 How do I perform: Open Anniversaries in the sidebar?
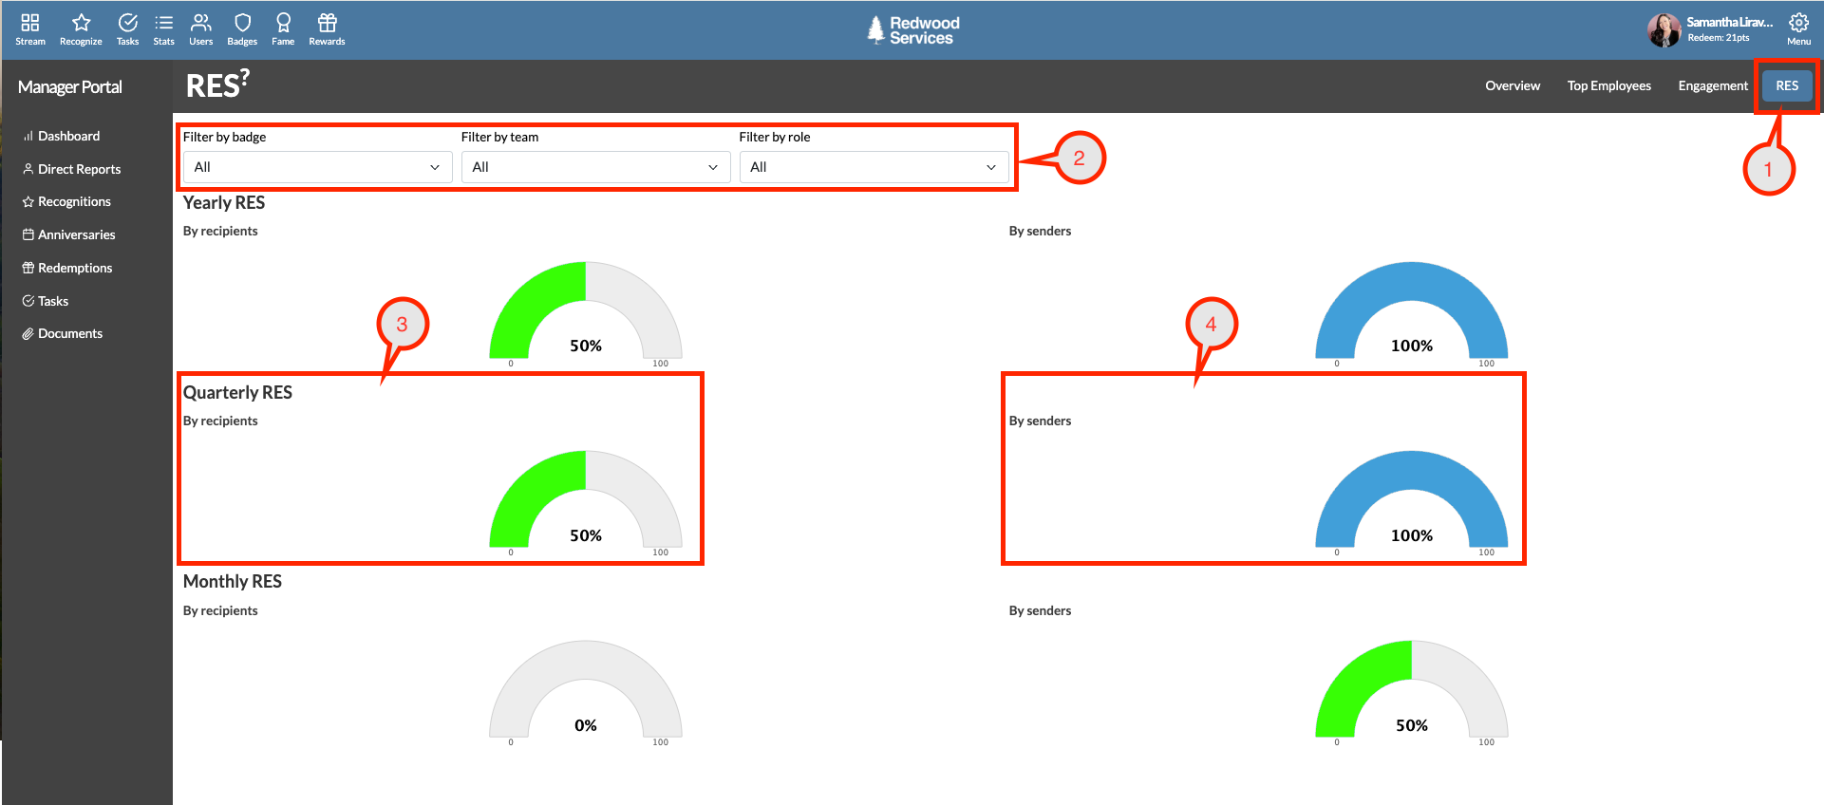(x=68, y=234)
